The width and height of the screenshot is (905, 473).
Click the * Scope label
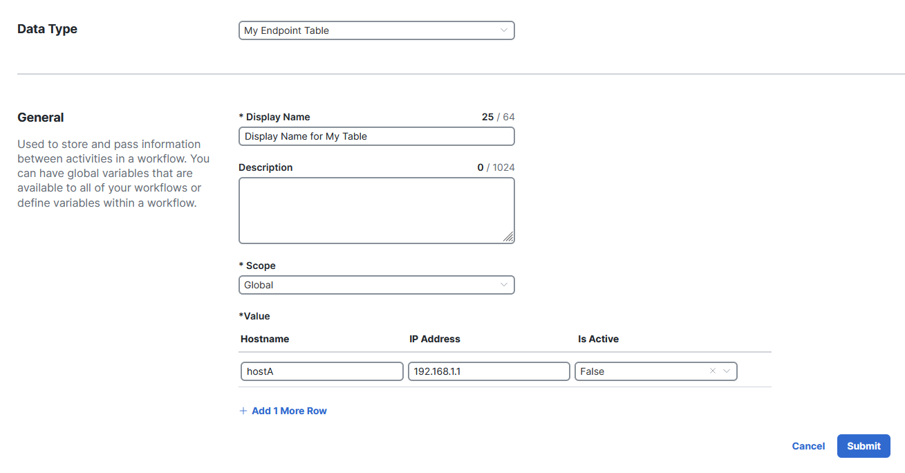(x=257, y=266)
